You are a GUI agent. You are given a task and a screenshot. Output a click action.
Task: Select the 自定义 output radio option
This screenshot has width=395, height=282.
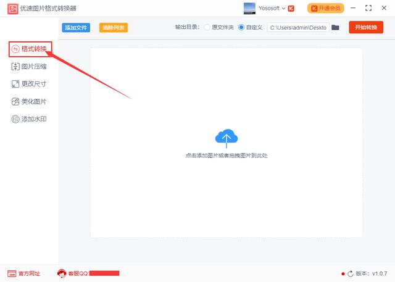tap(241, 28)
